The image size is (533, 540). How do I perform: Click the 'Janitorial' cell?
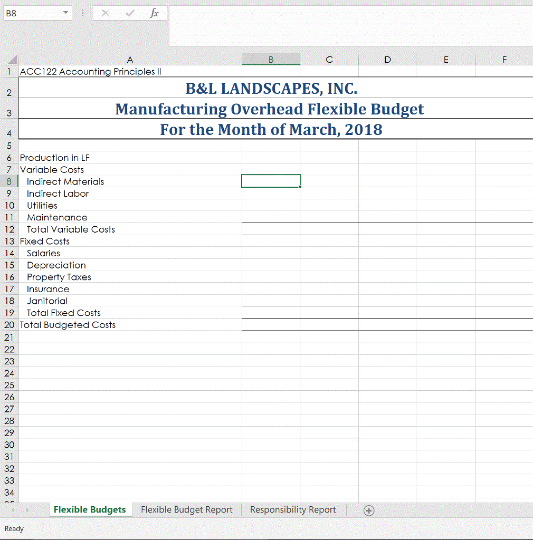(x=130, y=301)
